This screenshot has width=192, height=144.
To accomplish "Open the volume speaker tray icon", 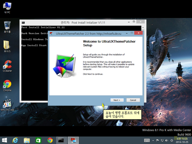I will (166, 140).
